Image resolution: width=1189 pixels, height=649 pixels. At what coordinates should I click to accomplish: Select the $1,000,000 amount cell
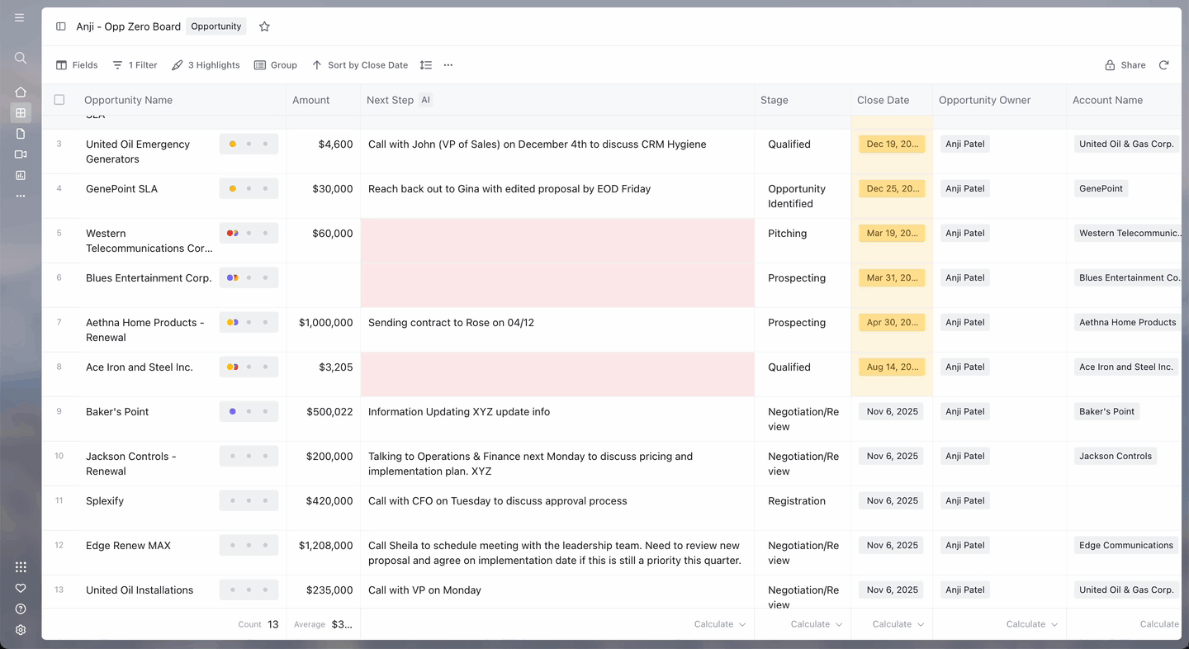[323, 329]
